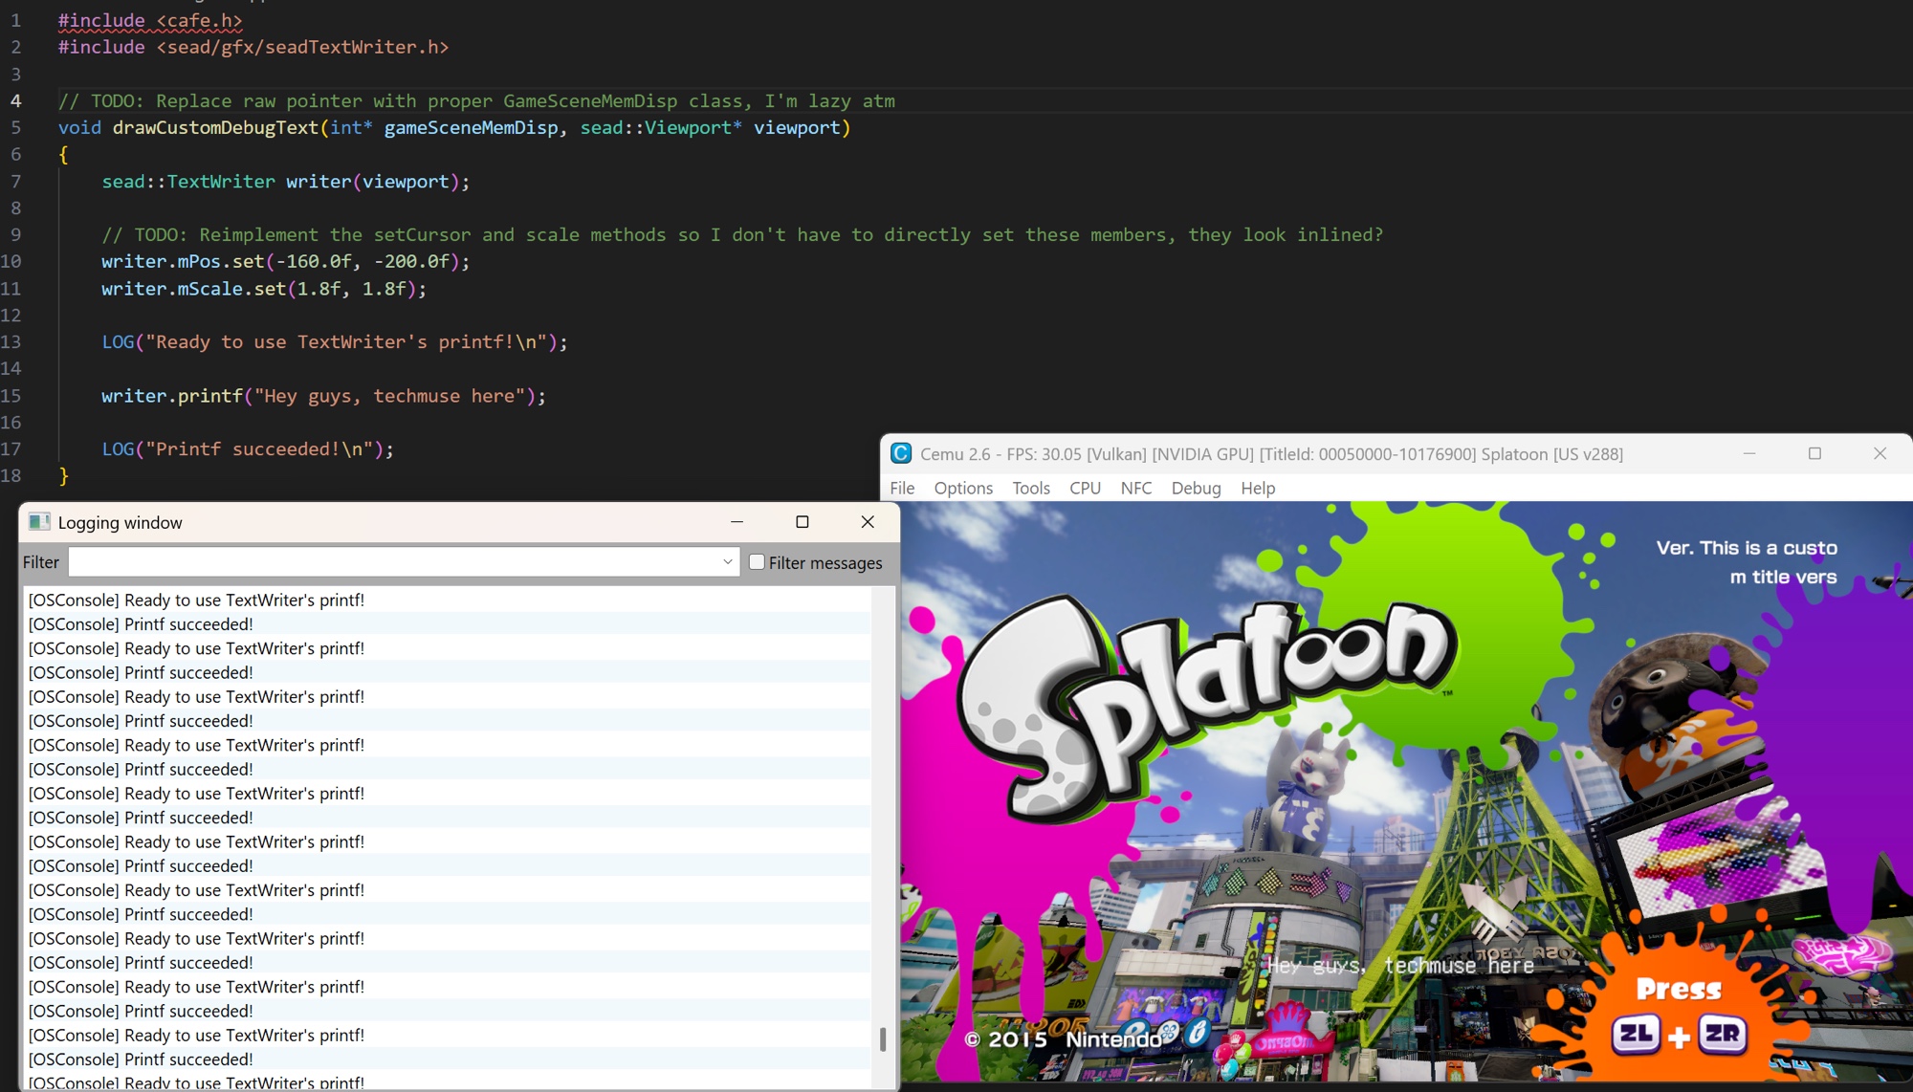Click the logging window scrollbar thumb
1913x1092 pixels.
[882, 1038]
